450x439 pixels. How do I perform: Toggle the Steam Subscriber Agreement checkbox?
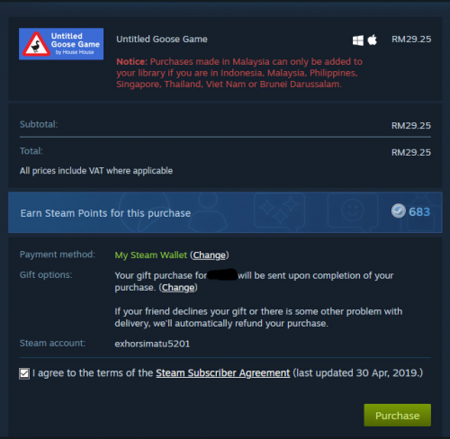24,373
